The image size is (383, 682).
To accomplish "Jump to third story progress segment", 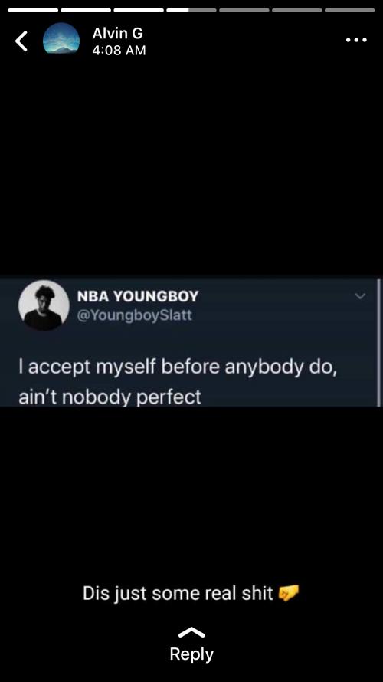I will point(139,10).
